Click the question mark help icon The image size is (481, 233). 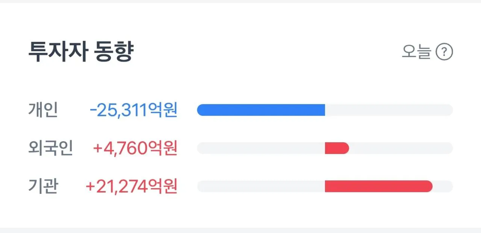[x=444, y=52]
